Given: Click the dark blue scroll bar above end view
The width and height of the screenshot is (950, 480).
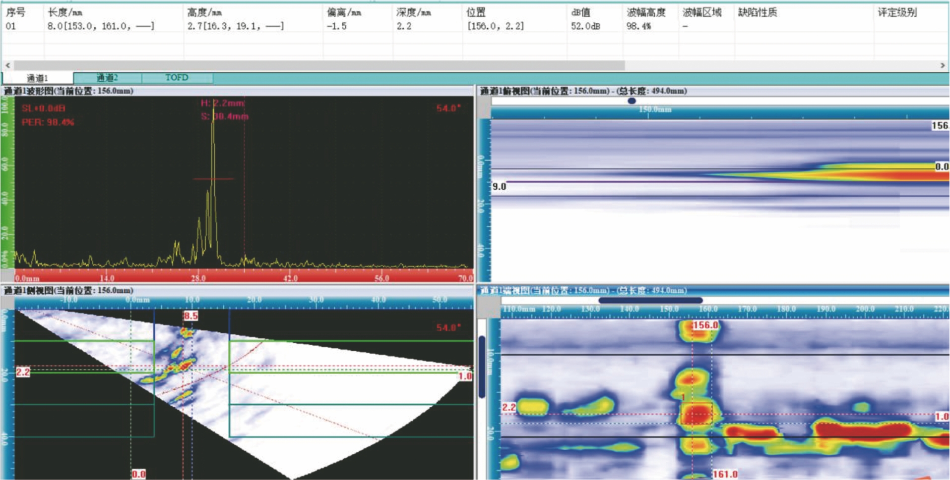Looking at the screenshot, I should [x=650, y=300].
